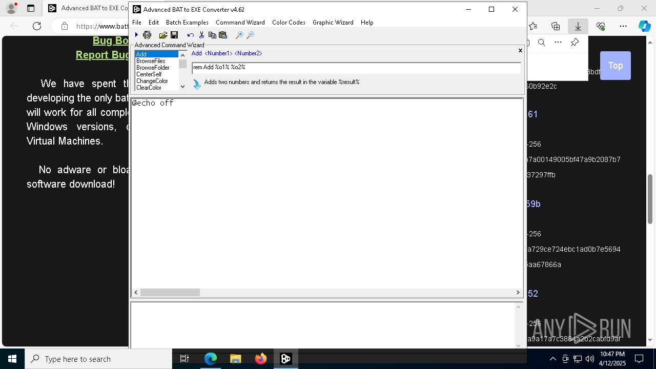This screenshot has height=369, width=656.
Task: Open Task View on the taskbar
Action: coord(184,359)
